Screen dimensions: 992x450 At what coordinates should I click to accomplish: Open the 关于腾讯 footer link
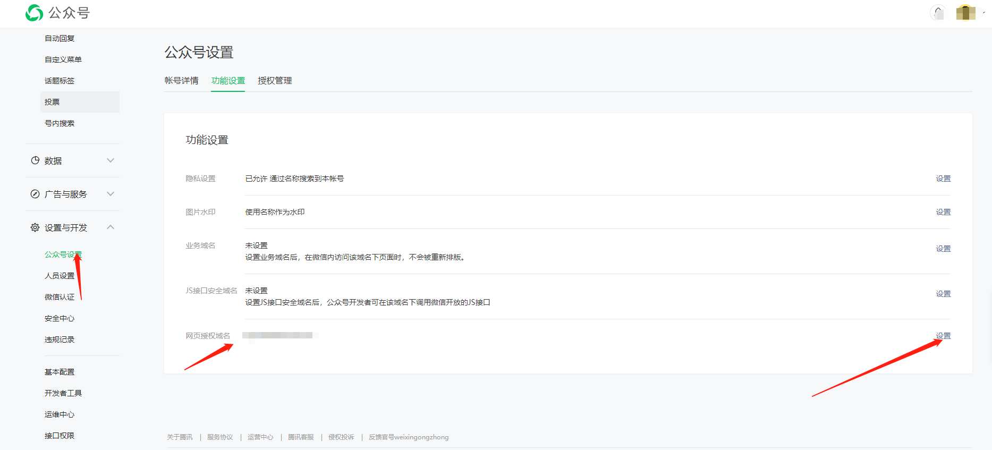pos(180,437)
